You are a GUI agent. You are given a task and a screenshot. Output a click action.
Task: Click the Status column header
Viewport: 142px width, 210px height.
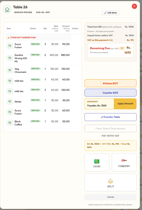[33, 28]
